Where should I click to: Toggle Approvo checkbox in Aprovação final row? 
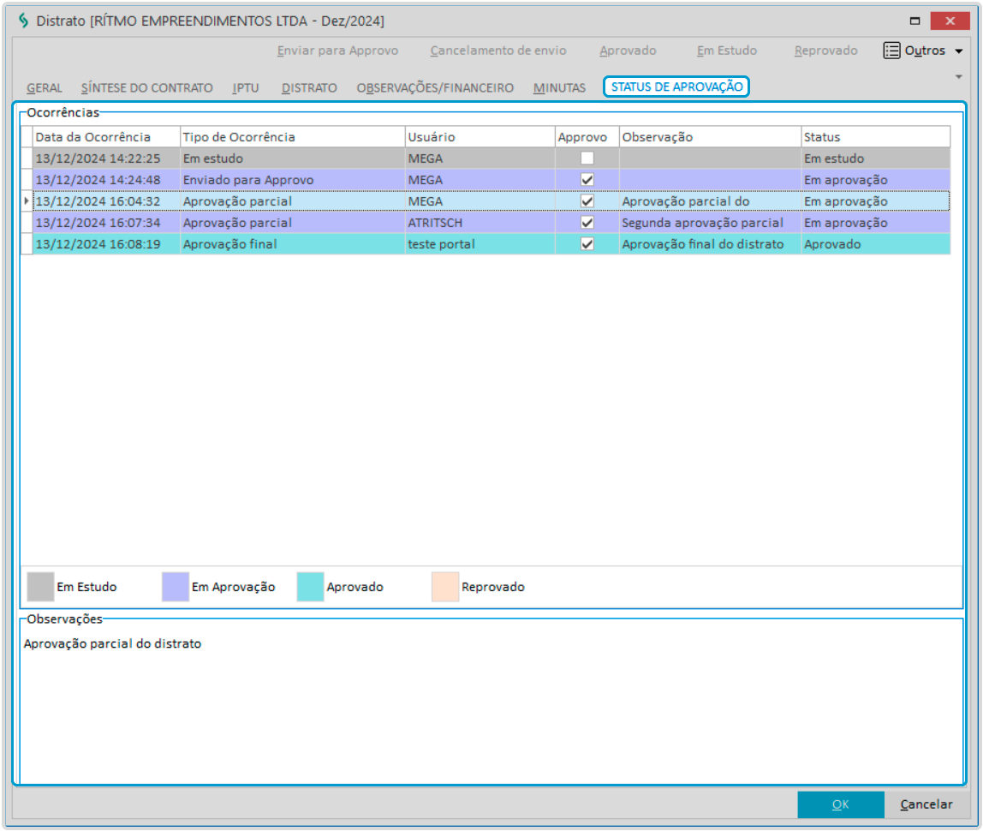click(x=587, y=244)
